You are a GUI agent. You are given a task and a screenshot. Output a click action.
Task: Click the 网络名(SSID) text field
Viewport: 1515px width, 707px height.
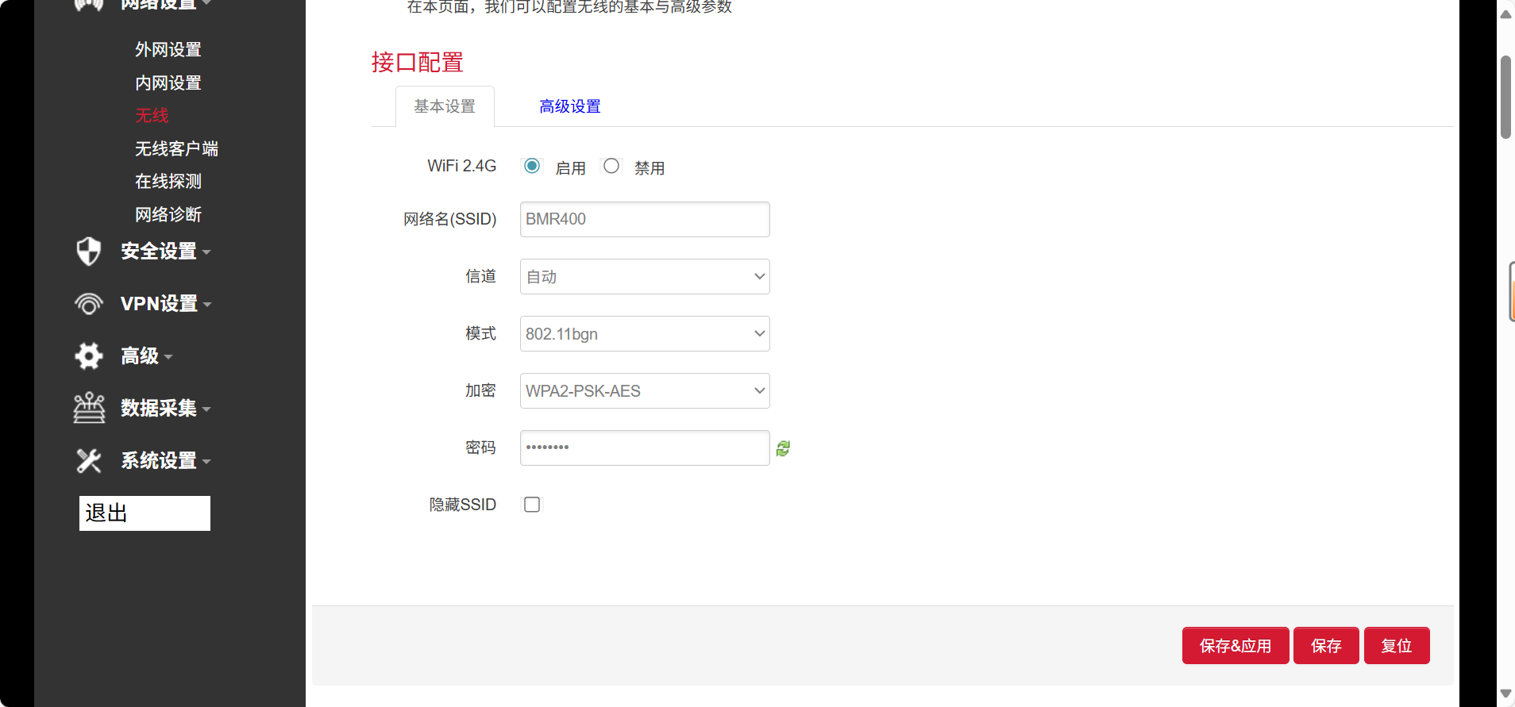[644, 219]
